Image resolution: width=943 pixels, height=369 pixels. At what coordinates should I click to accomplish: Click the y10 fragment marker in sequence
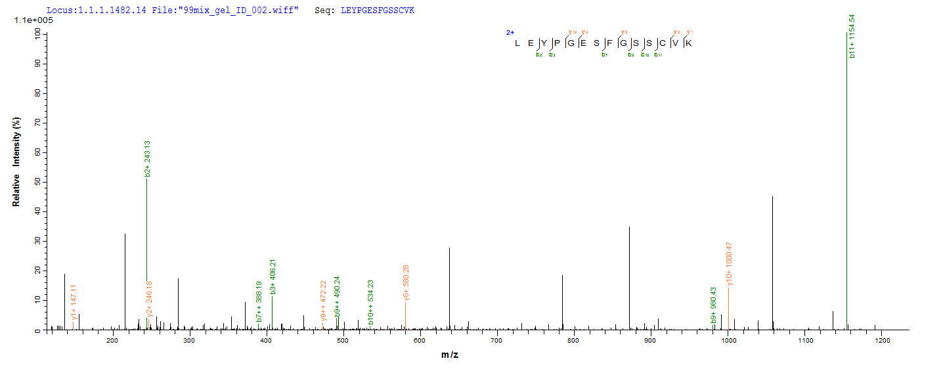[x=572, y=32]
